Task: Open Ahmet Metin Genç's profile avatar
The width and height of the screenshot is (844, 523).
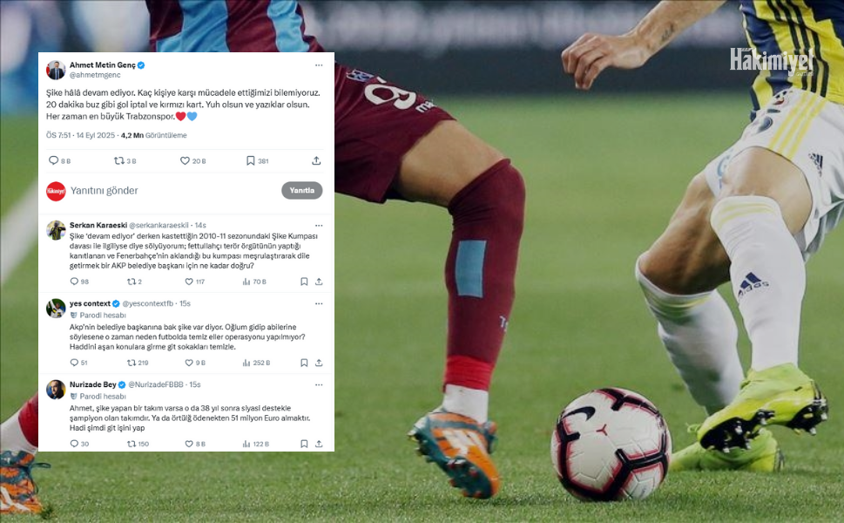Action: point(56,70)
